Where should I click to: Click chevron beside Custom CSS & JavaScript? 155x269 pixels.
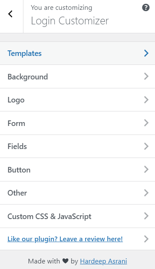[146, 216]
